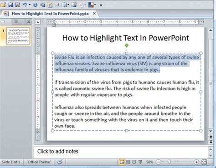The width and height of the screenshot is (216, 168).
Task: Click the paragraph starting 'Influenza also spreads'
Action: [x=123, y=117]
